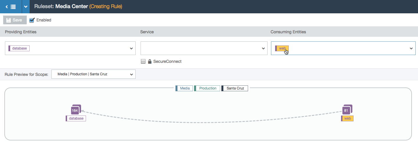Click the Media scope label
The width and height of the screenshot is (418, 150).
(184, 88)
